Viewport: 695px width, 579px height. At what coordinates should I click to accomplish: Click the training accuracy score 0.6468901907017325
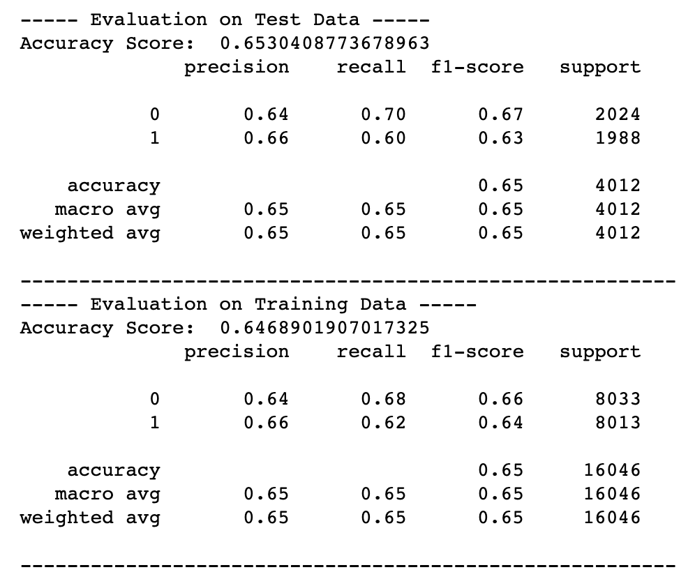pos(324,329)
